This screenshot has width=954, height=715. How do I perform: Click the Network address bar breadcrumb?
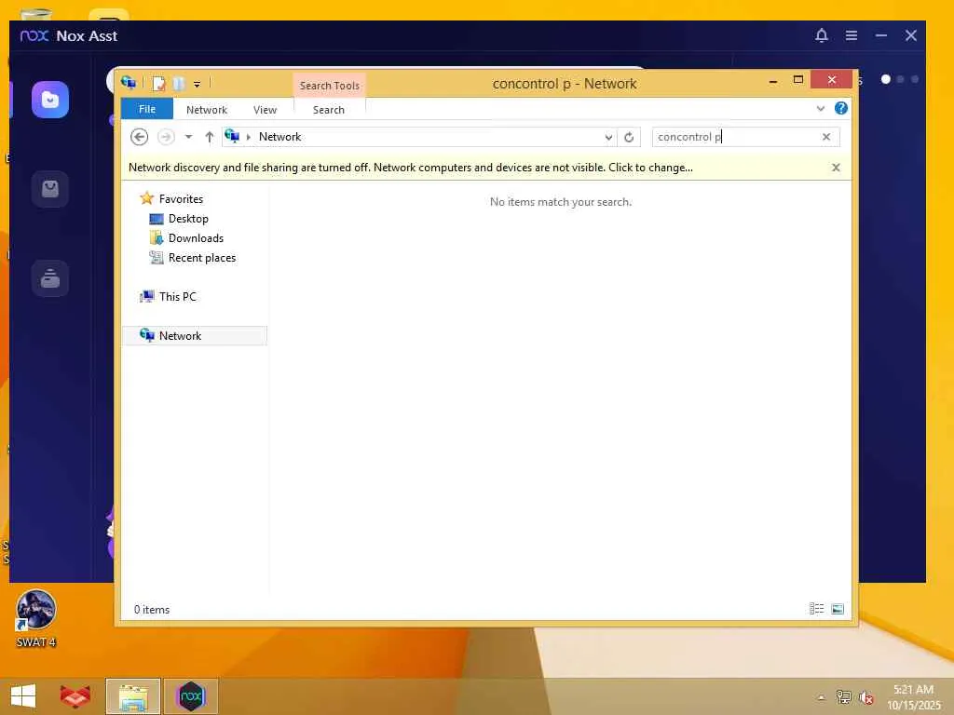click(x=279, y=137)
